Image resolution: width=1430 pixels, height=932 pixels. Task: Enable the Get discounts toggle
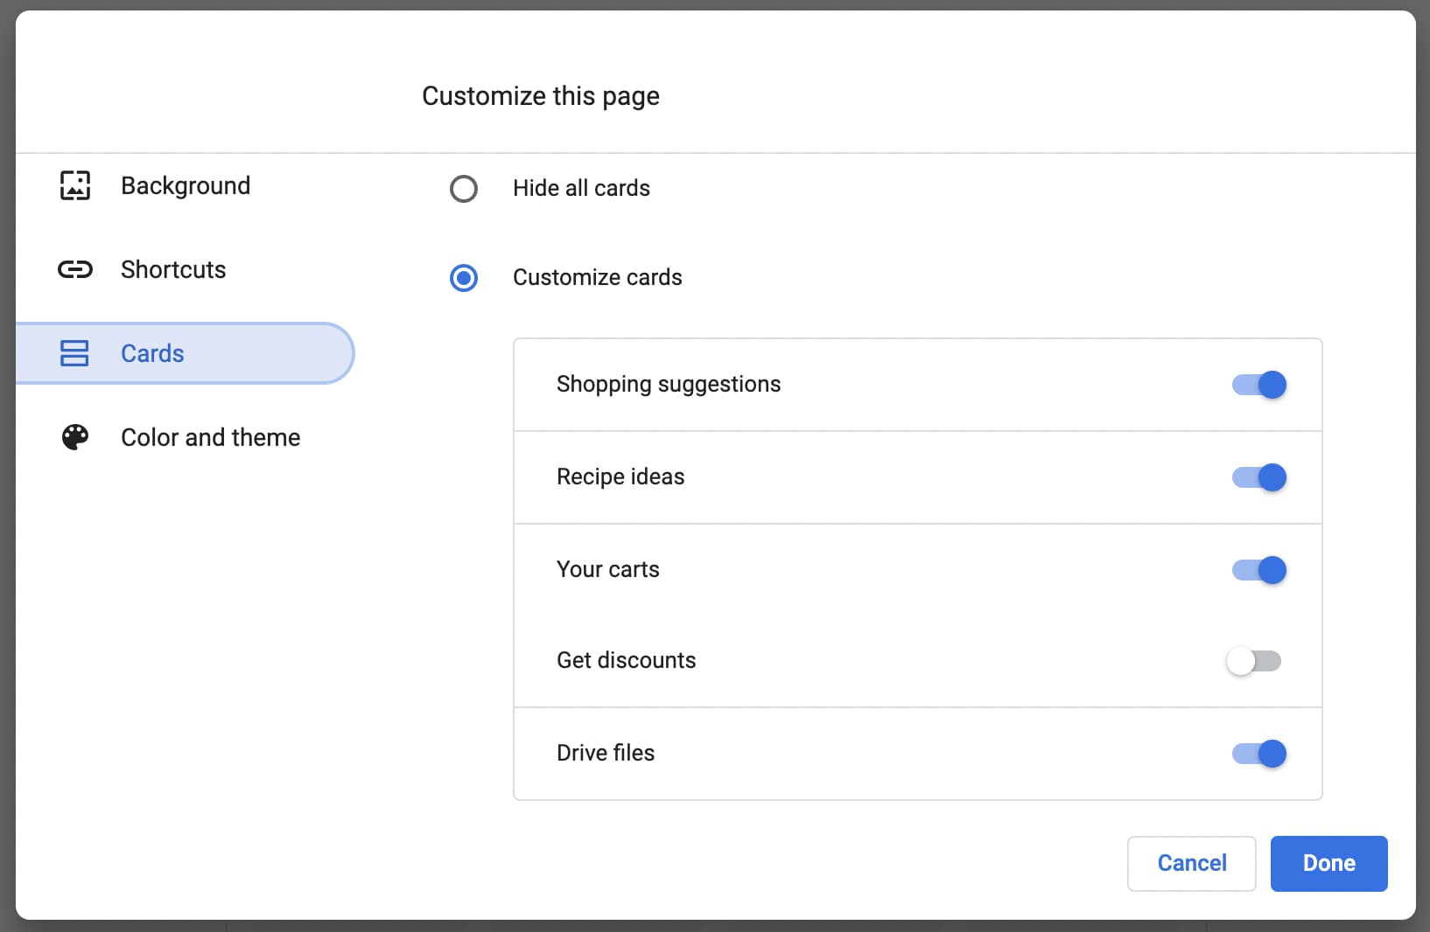click(1253, 661)
